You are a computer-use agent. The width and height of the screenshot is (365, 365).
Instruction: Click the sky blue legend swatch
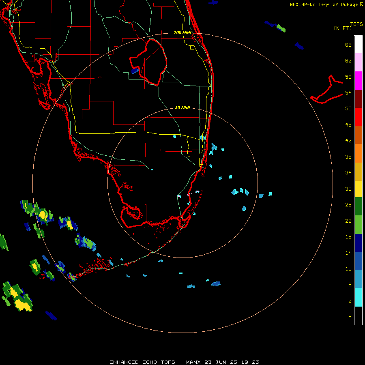click(x=358, y=279)
